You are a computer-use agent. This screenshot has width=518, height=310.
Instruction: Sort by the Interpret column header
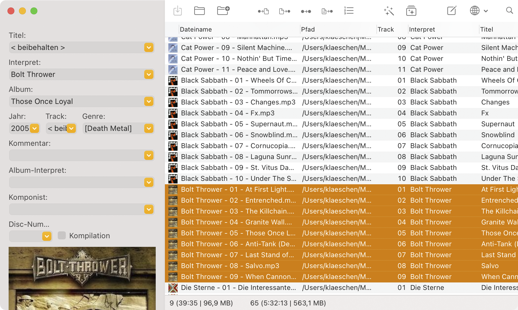tap(422, 29)
